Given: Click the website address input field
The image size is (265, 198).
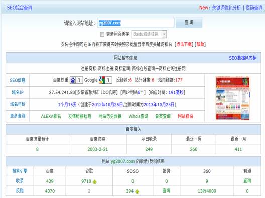Looking at the screenshot, I should [136, 23].
